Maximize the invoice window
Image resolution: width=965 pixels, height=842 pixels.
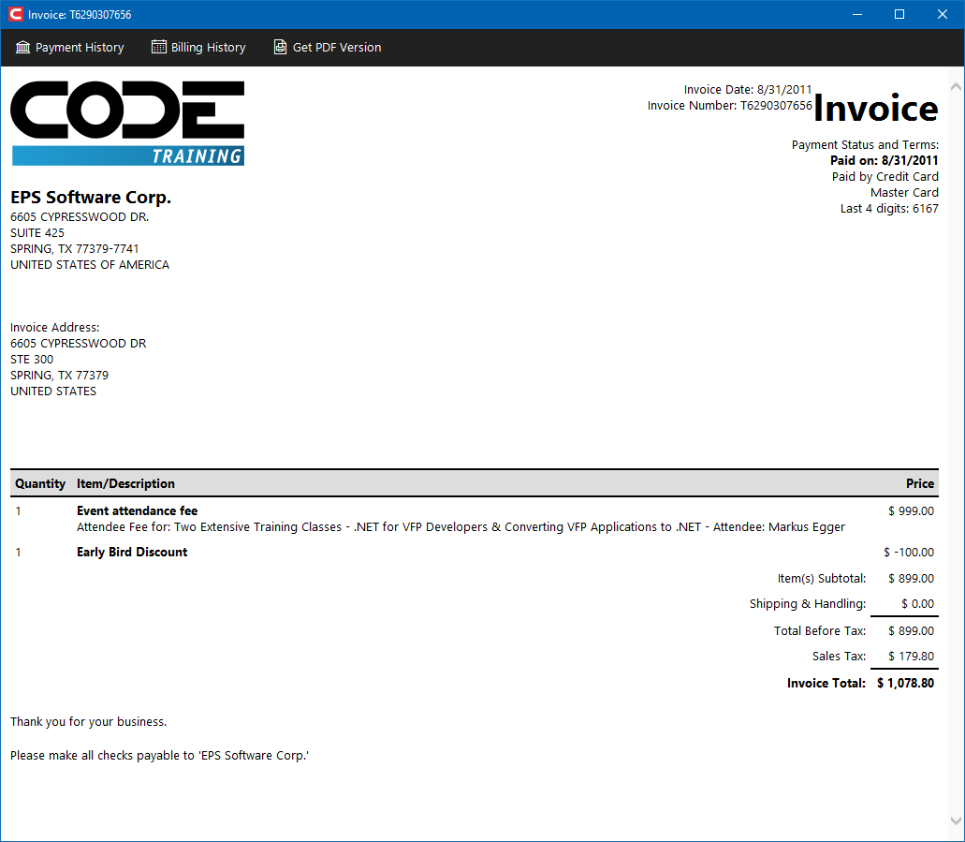pyautogui.click(x=899, y=14)
